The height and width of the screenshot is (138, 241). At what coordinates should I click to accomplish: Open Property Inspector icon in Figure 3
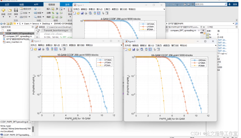coord(158,49)
